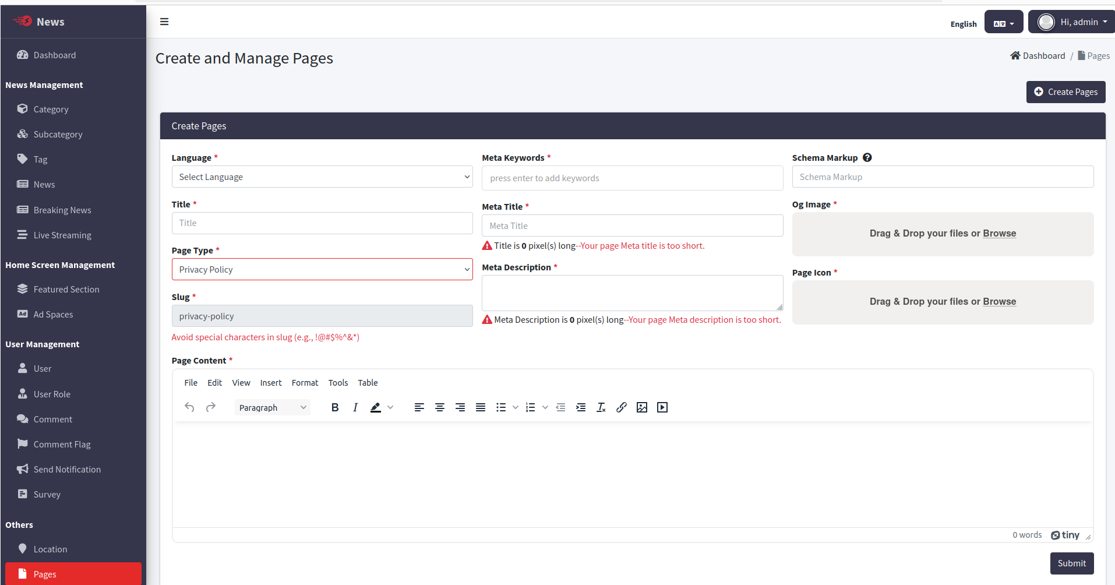Image resolution: width=1115 pixels, height=585 pixels.
Task: Click the Submit button
Action: click(x=1071, y=563)
